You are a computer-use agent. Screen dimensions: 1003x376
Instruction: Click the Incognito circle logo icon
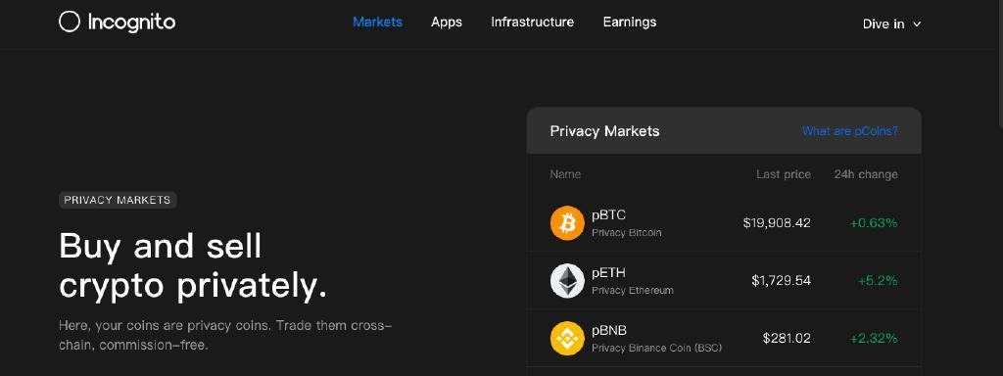pyautogui.click(x=70, y=22)
